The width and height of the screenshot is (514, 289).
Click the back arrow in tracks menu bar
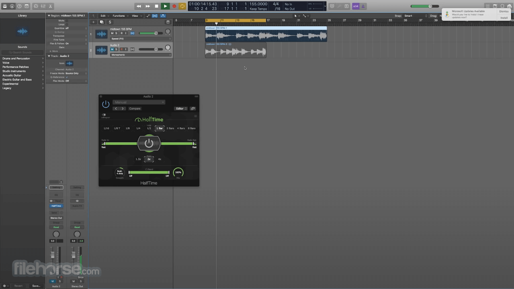(x=94, y=16)
